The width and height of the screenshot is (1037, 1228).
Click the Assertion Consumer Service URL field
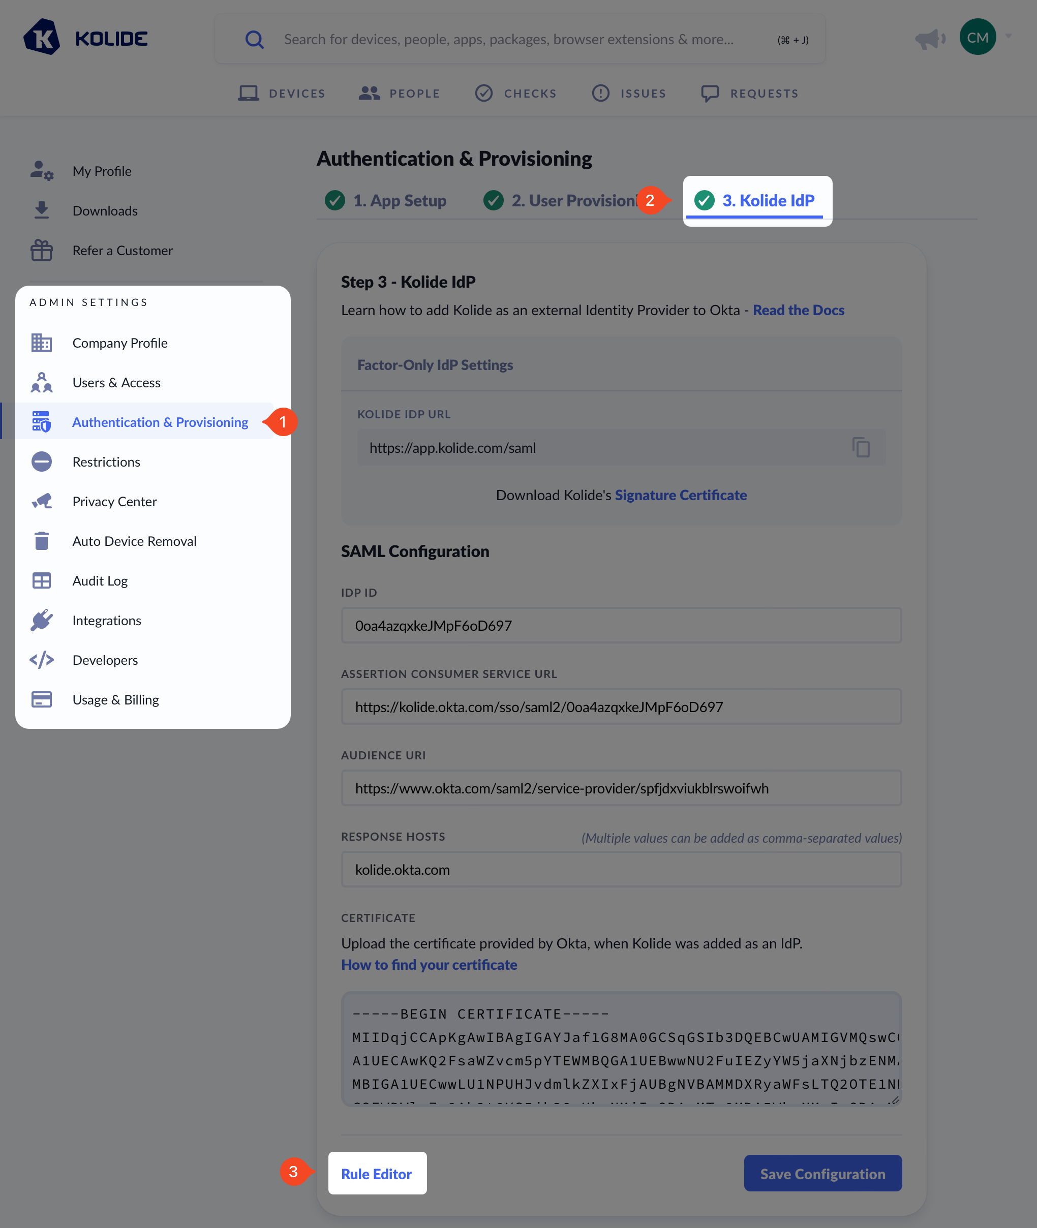click(621, 707)
